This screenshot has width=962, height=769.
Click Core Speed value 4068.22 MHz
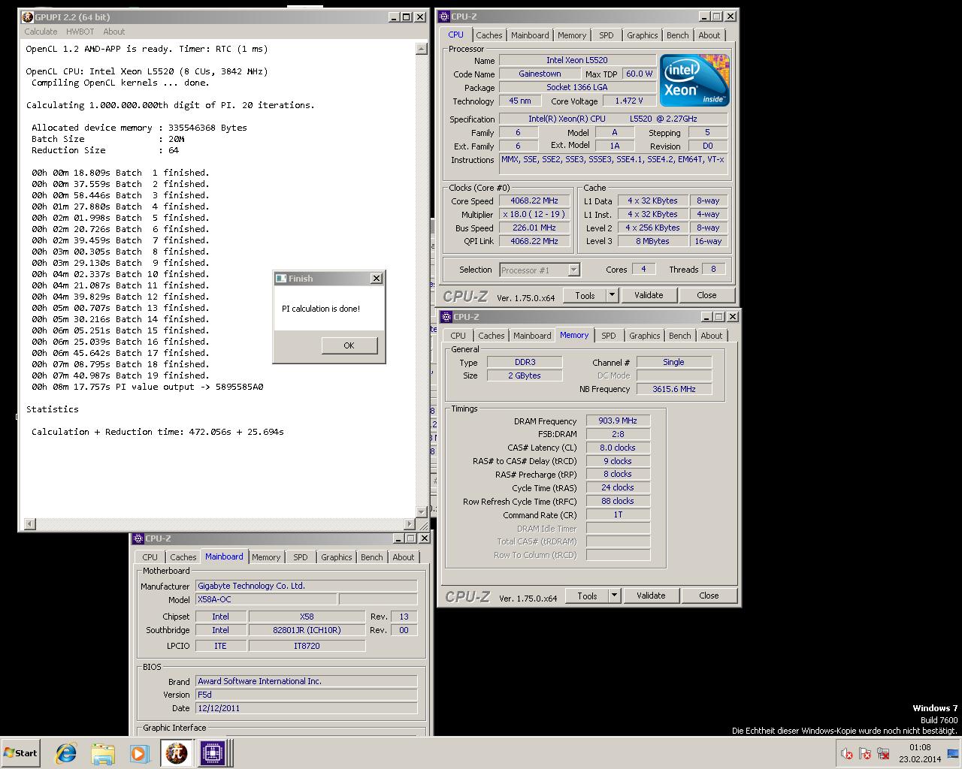pyautogui.click(x=534, y=201)
